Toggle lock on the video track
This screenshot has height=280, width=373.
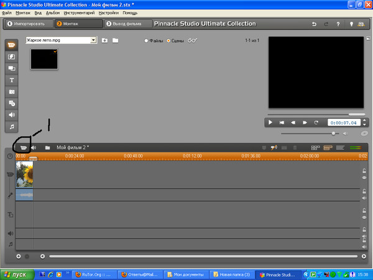pyautogui.click(x=364, y=170)
